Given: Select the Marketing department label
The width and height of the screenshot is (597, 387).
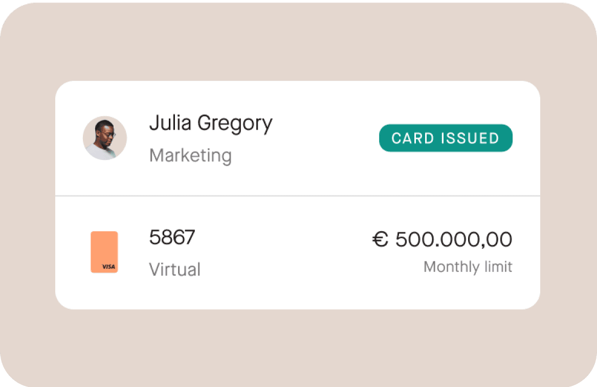Looking at the screenshot, I should pos(190,155).
